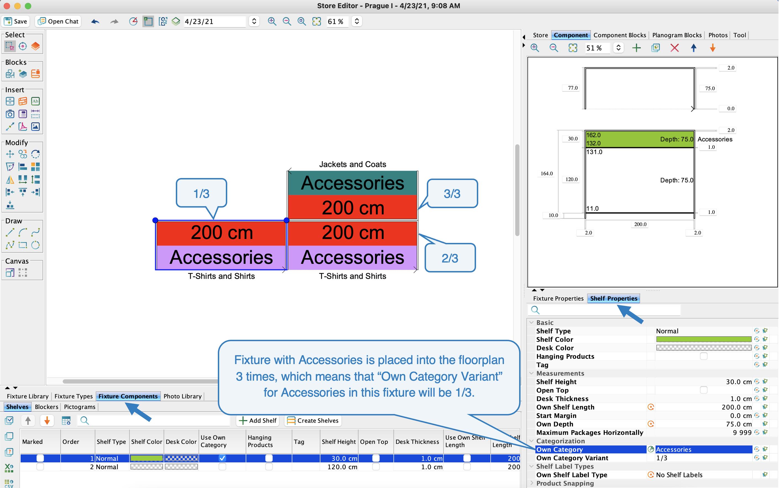Switch to the Blockers sub-tab
The width and height of the screenshot is (779, 488).
46,407
